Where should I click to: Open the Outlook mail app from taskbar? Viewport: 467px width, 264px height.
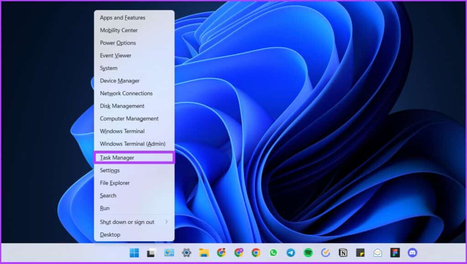(377, 253)
